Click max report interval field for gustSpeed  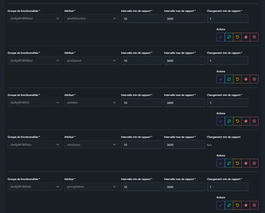tap(184, 60)
